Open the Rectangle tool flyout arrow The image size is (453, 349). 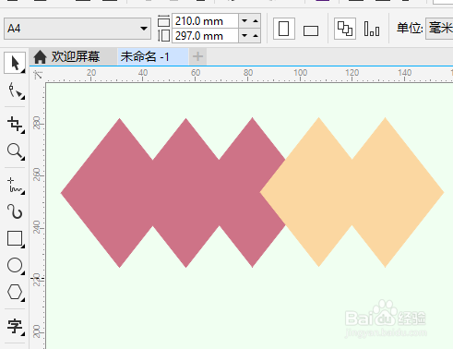23,247
